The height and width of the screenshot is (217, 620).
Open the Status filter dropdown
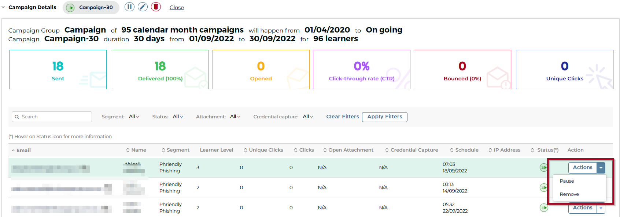pyautogui.click(x=178, y=117)
